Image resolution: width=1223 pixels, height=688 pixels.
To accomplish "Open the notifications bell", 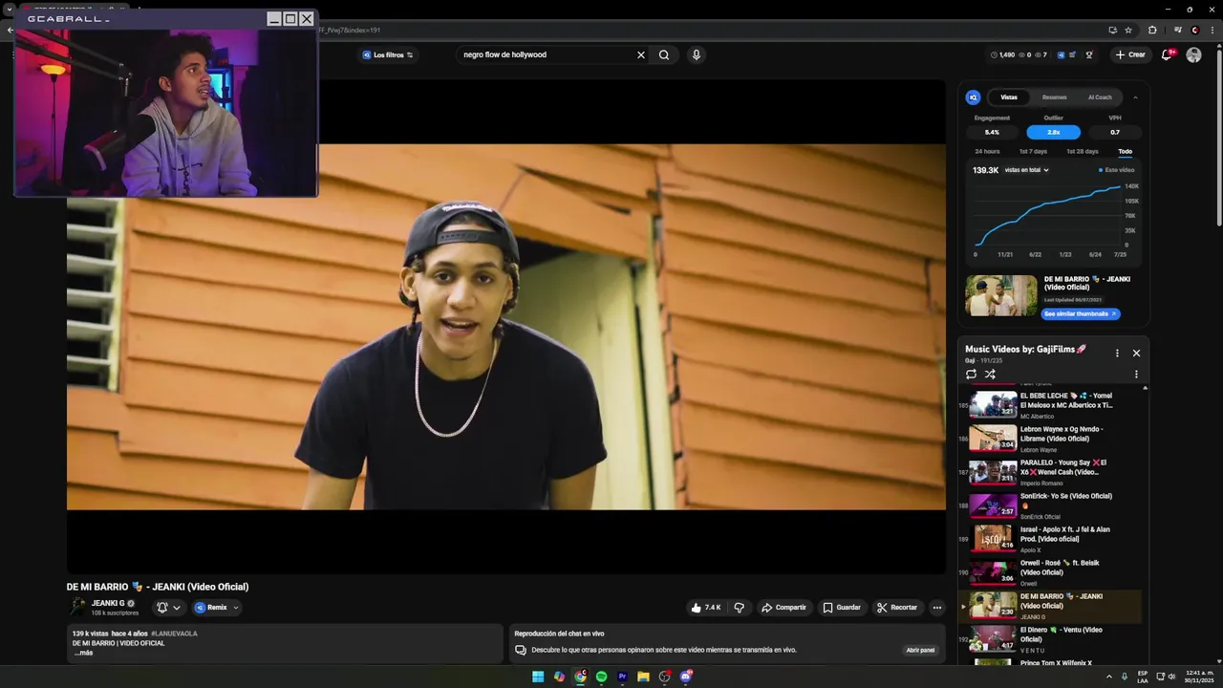I will [x=1167, y=54].
